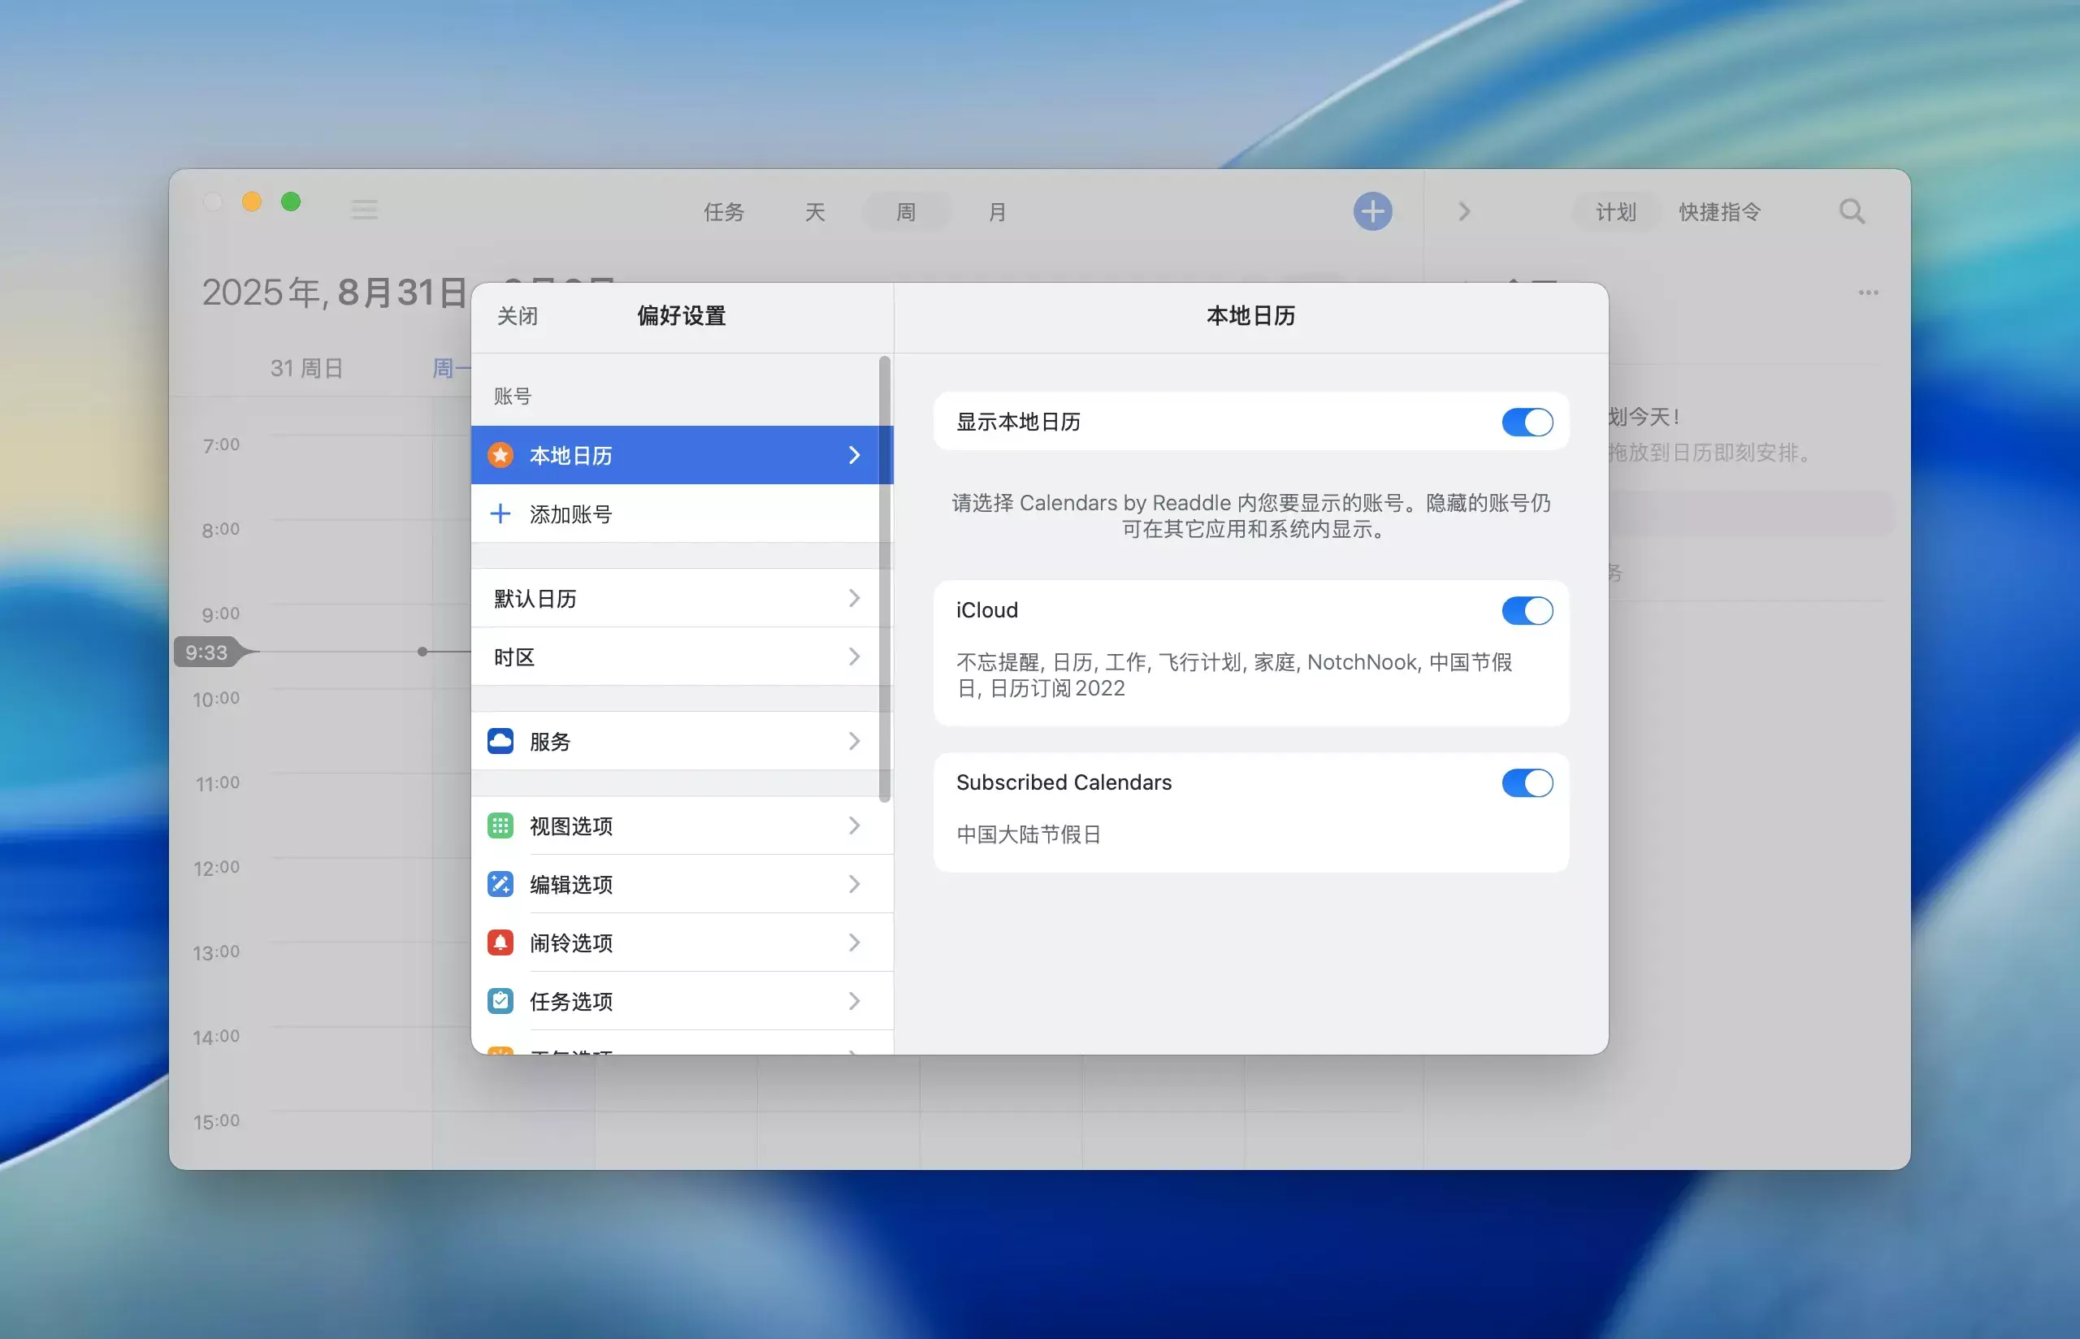Screen dimensions: 2080x1339
Task: Click the toolbar right chevron arrow
Action: [x=1464, y=211]
